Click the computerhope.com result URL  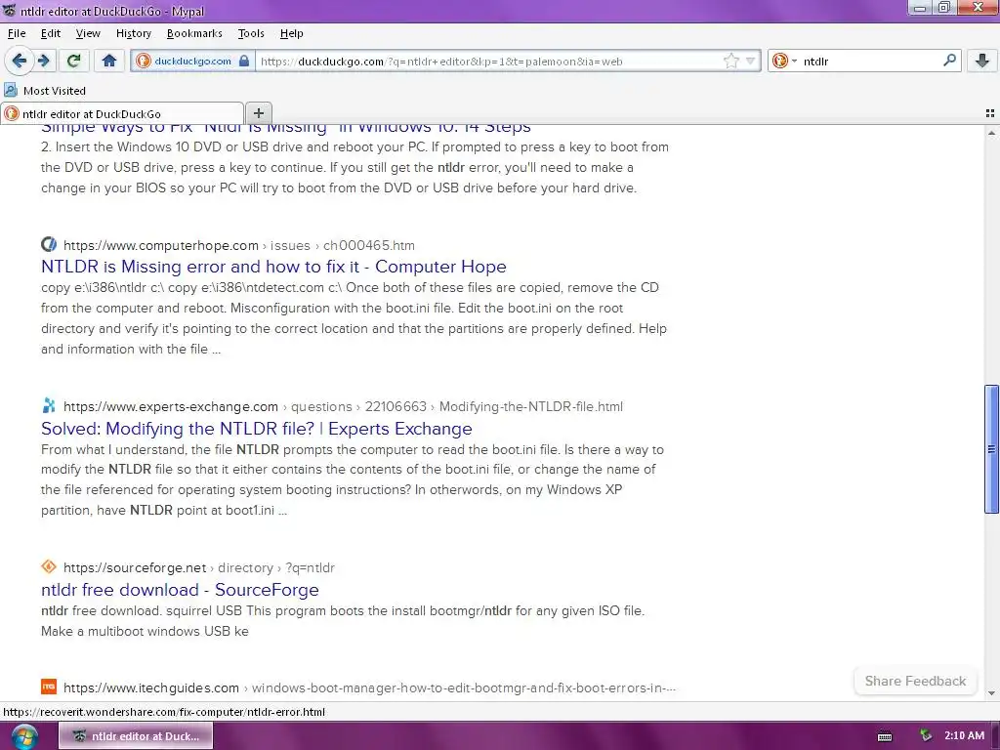tap(161, 245)
